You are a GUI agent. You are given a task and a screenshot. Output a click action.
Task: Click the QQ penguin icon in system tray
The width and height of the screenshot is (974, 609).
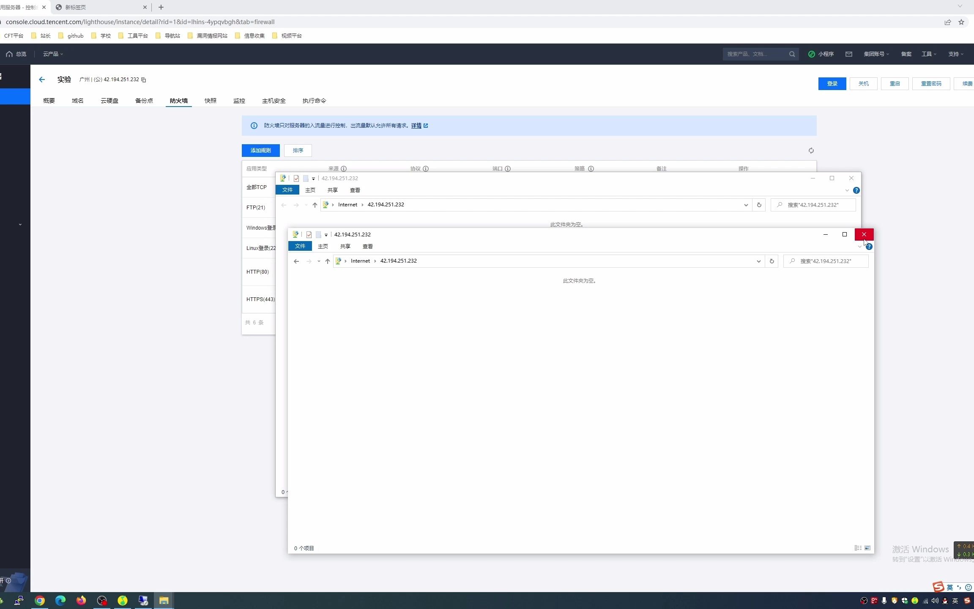tap(944, 601)
